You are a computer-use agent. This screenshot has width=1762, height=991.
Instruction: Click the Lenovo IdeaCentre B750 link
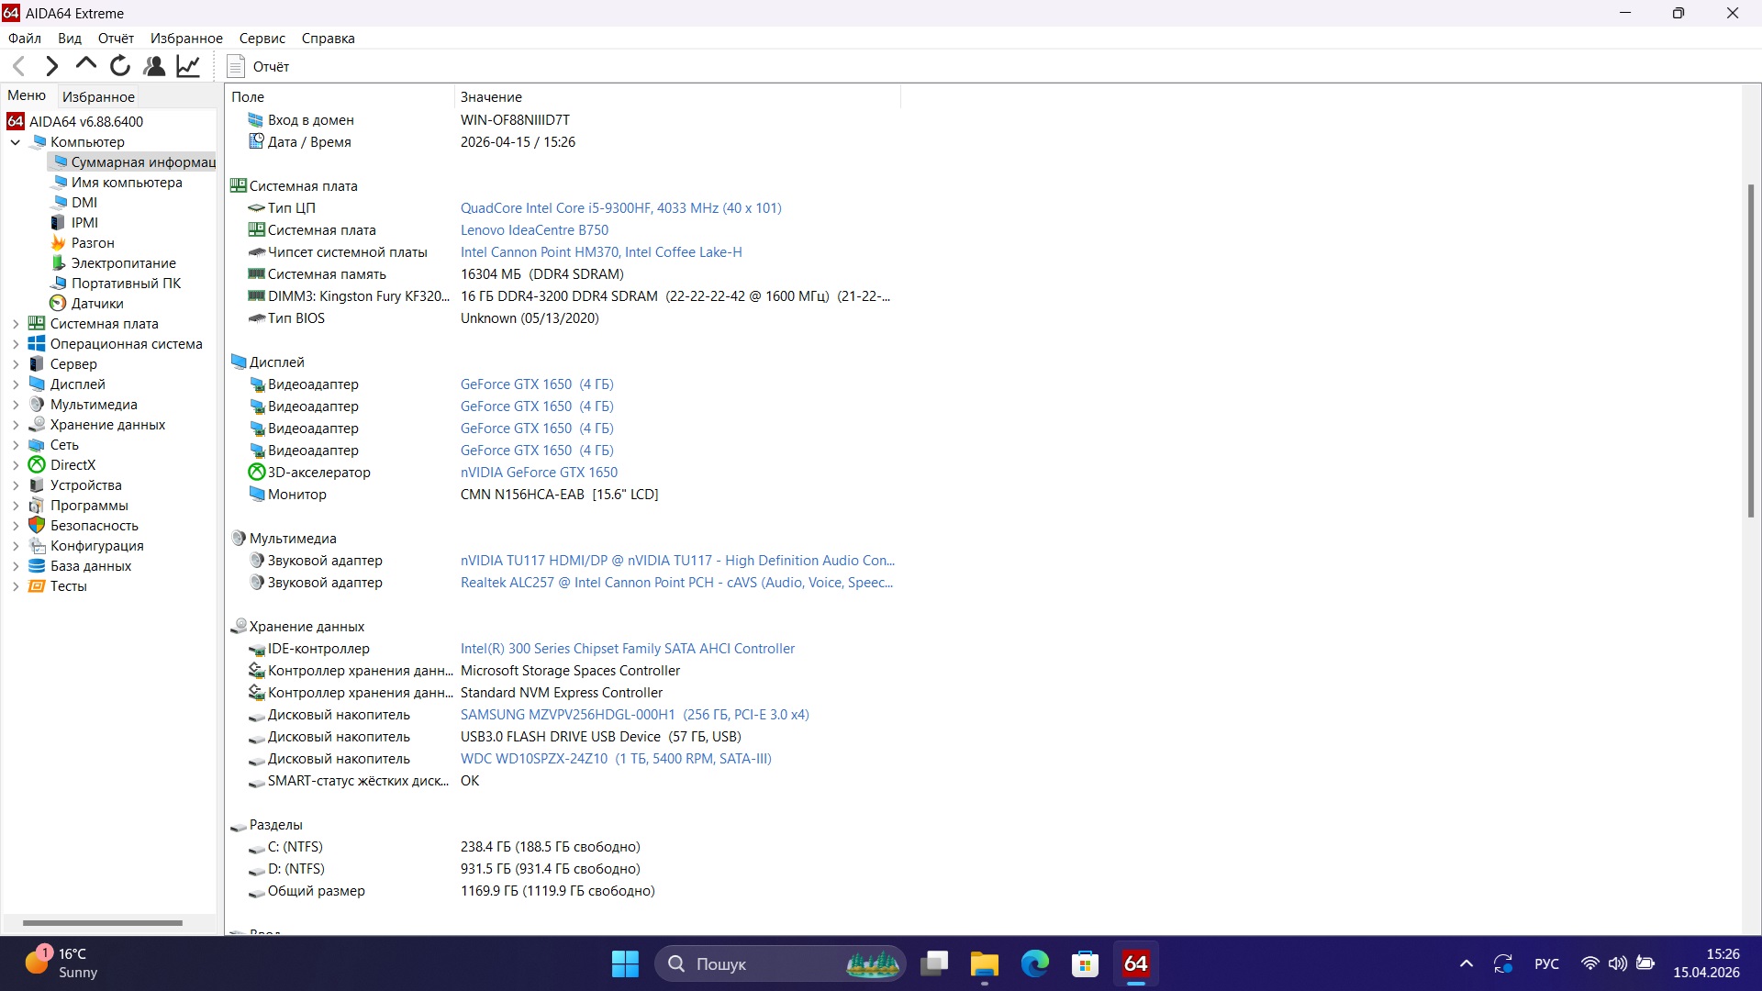[x=534, y=229]
